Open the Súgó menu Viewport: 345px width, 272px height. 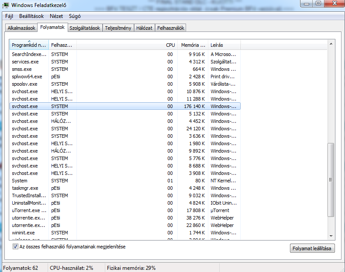pyautogui.click(x=76, y=16)
